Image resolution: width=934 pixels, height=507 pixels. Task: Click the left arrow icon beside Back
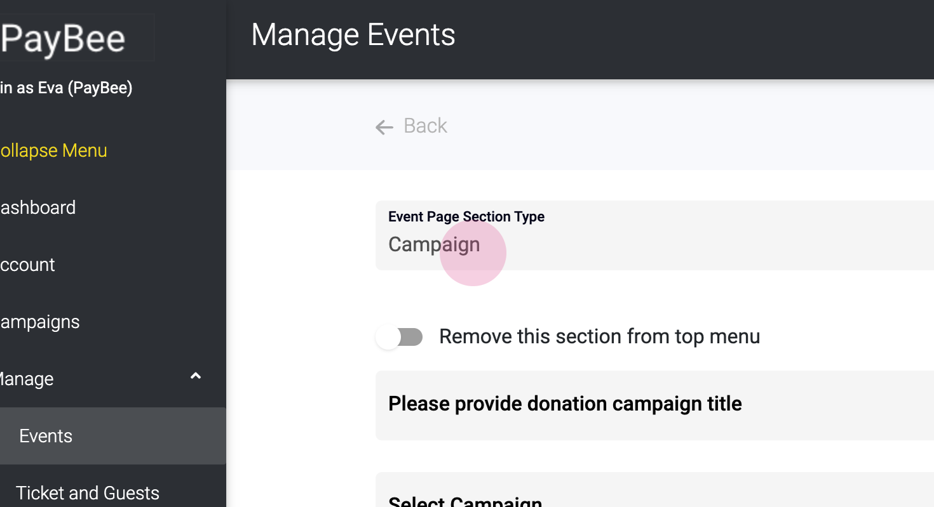384,127
